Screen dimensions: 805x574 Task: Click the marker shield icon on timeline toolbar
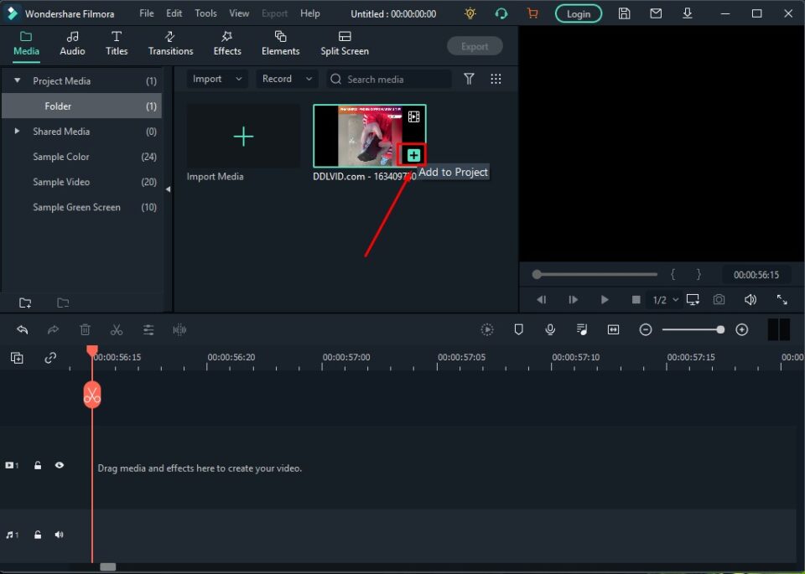tap(518, 330)
